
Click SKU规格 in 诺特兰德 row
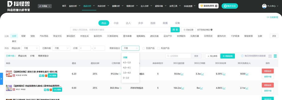click(x=53, y=76)
